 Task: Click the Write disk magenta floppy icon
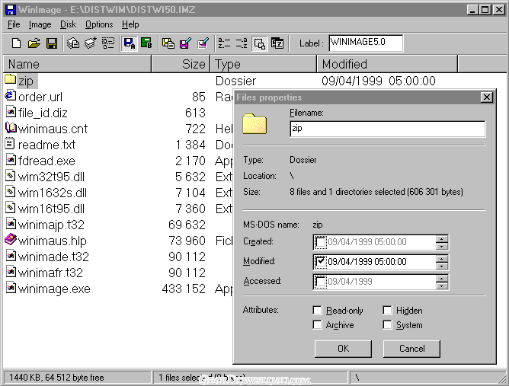185,43
